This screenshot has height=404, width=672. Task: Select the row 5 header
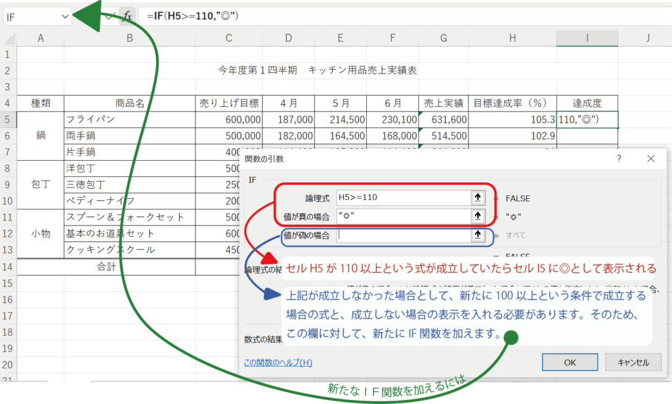tap(7, 119)
